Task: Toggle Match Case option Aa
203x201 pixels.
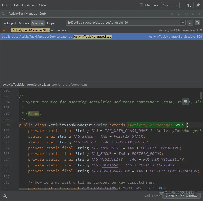Action: tap(186, 14)
